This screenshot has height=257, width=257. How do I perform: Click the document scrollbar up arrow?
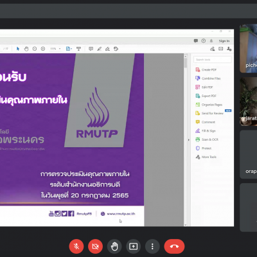click(186, 57)
